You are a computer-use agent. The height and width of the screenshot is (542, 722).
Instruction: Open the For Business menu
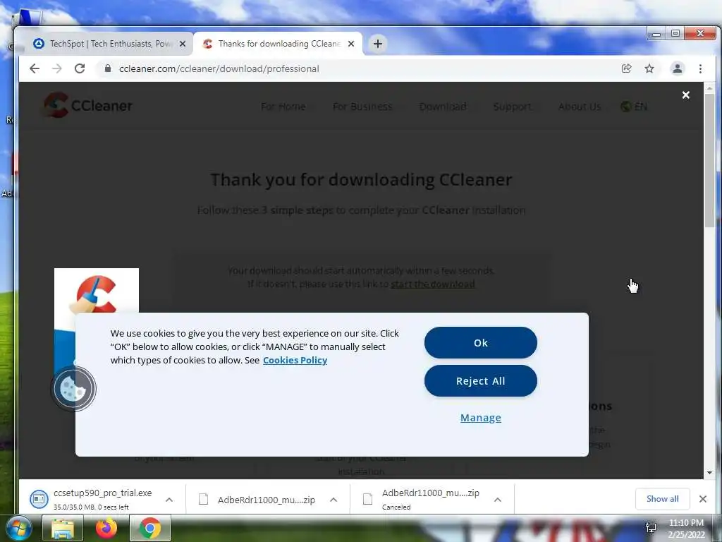pos(363,107)
